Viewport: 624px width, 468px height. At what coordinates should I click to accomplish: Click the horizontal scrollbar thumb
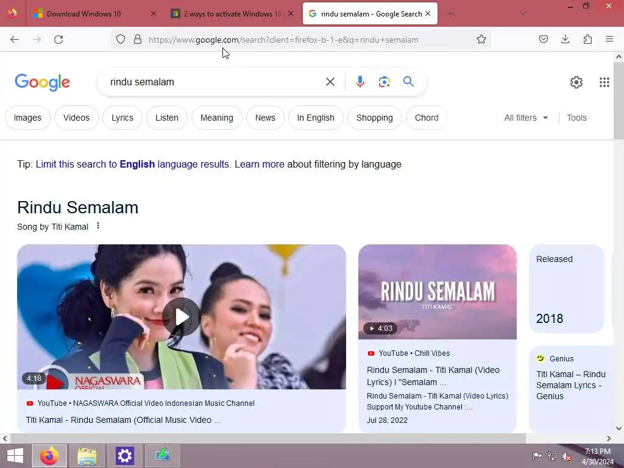click(x=268, y=439)
